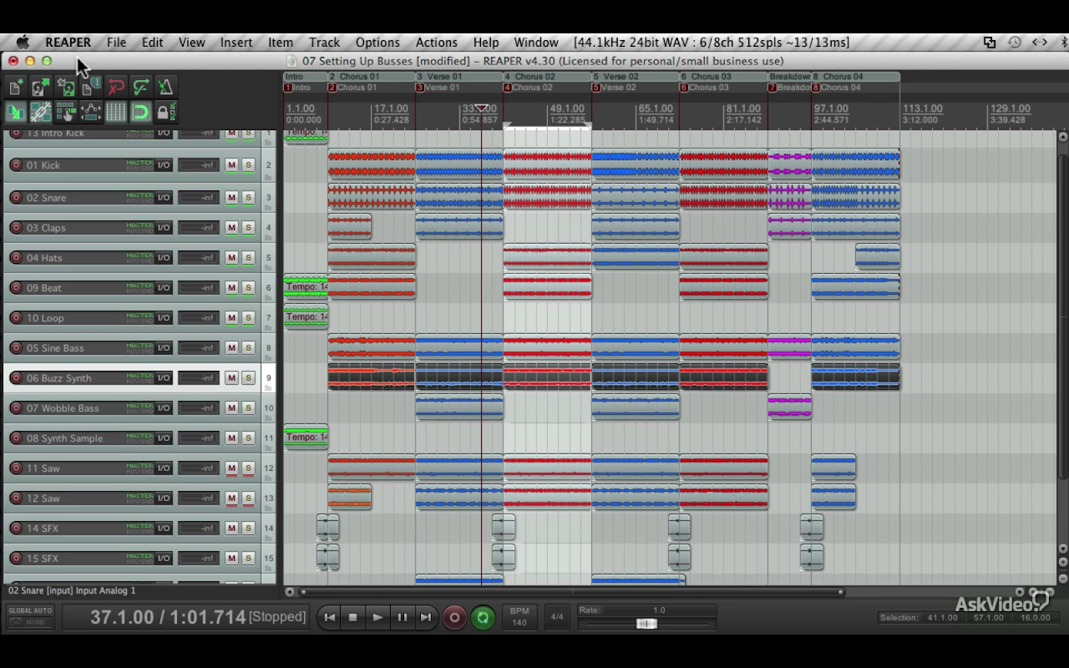The width and height of the screenshot is (1069, 668).
Task: Open I/O routing for 05 Sine Bass
Action: (x=164, y=348)
